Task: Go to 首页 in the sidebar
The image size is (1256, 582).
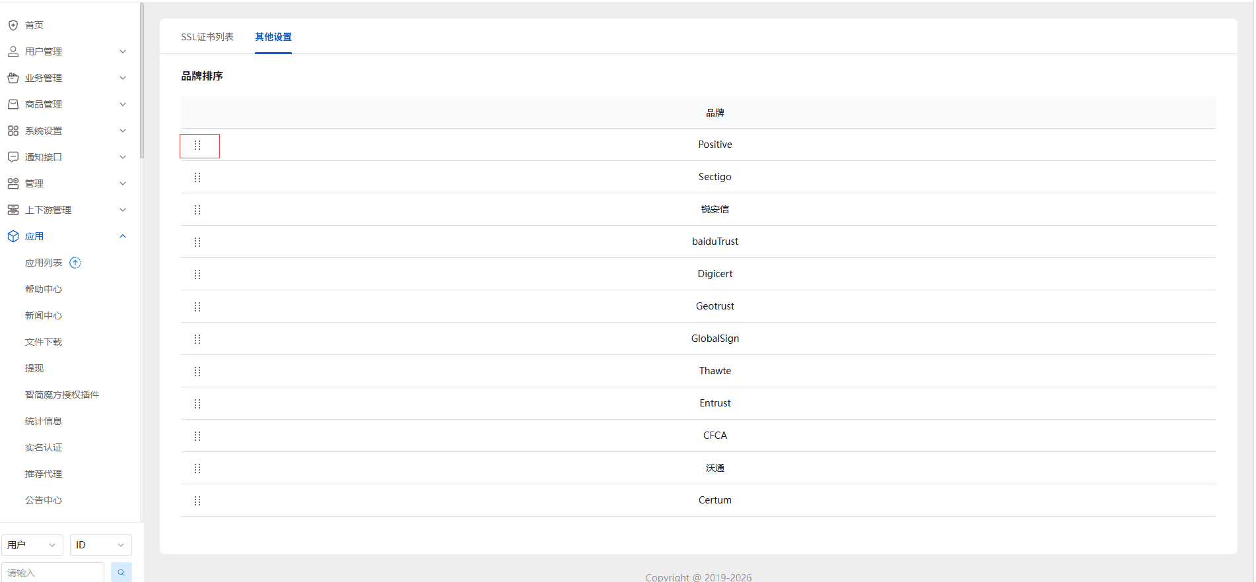Action: 34,25
